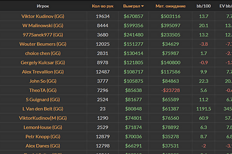Screen dimensions: 232x154
Task: Select expected value $503116
Action: tap(170, 16)
